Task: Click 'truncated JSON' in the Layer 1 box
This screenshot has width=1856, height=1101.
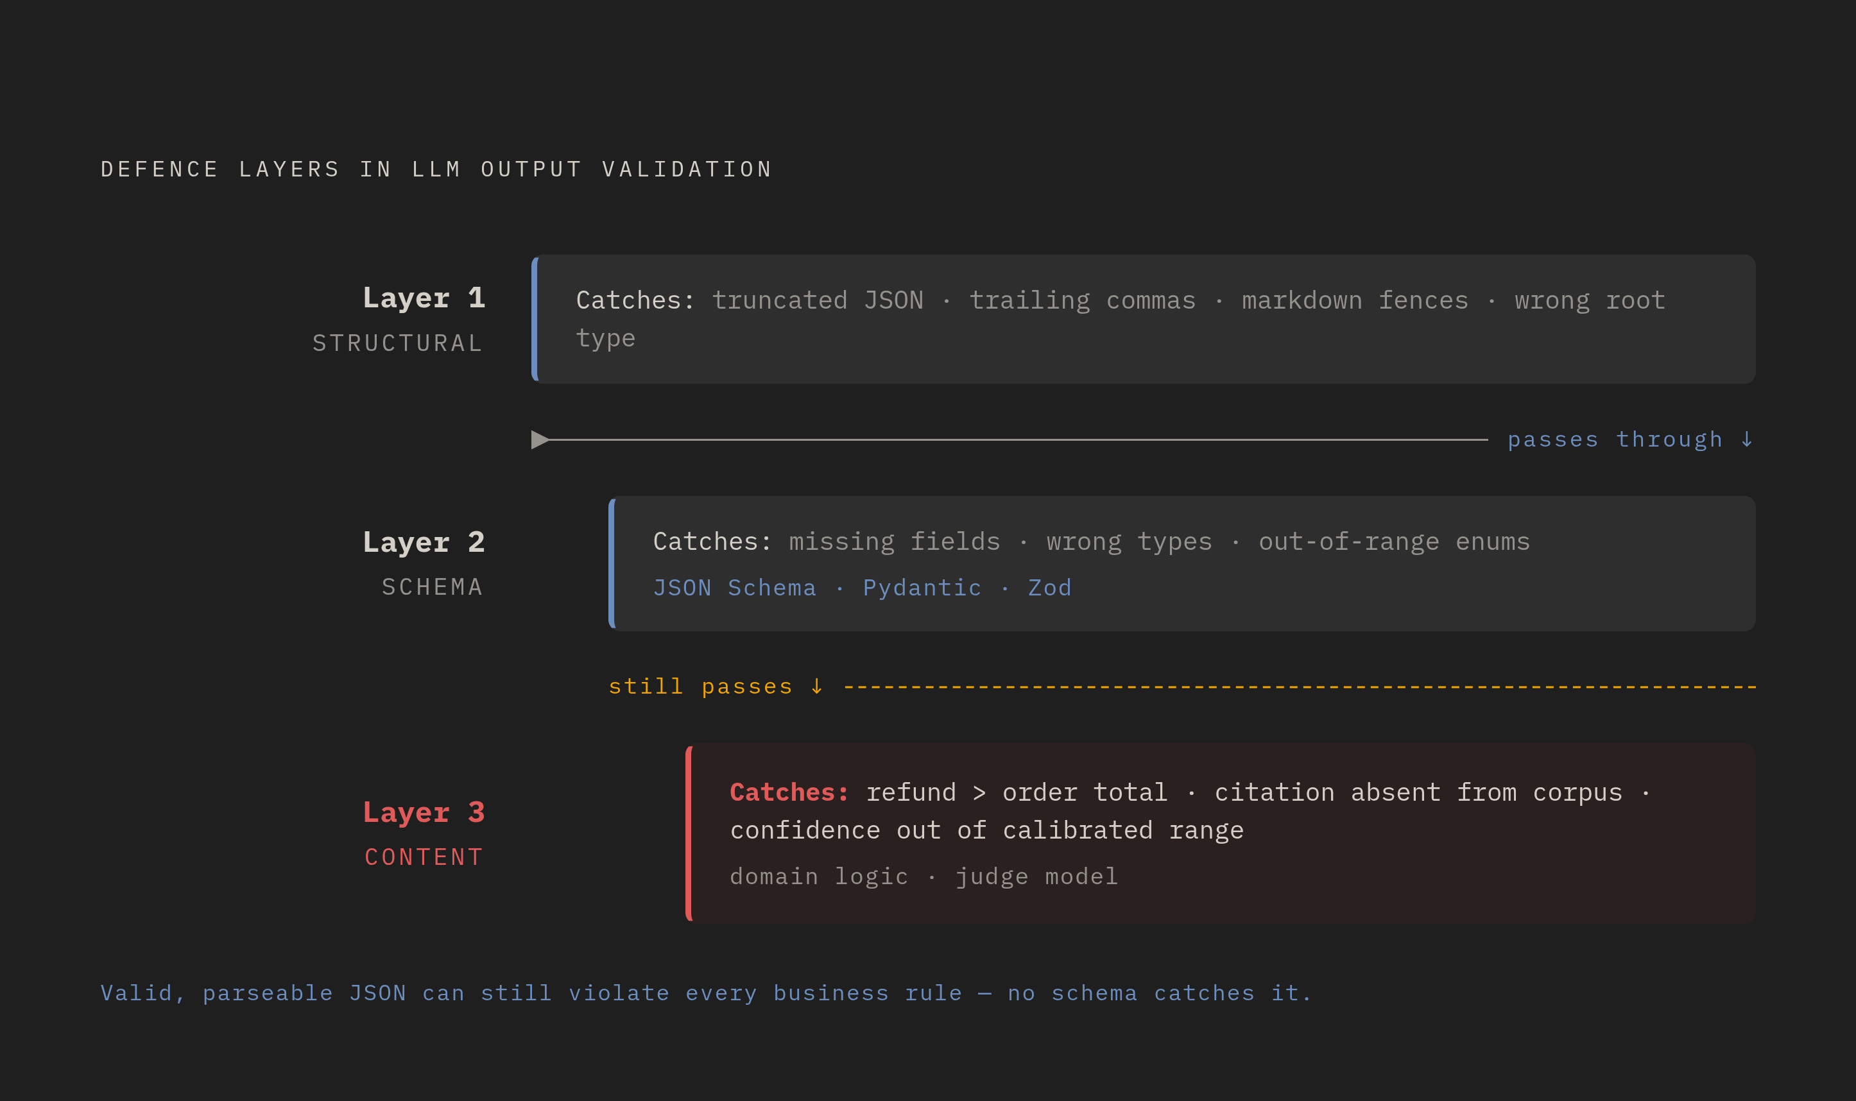Action: click(x=818, y=300)
